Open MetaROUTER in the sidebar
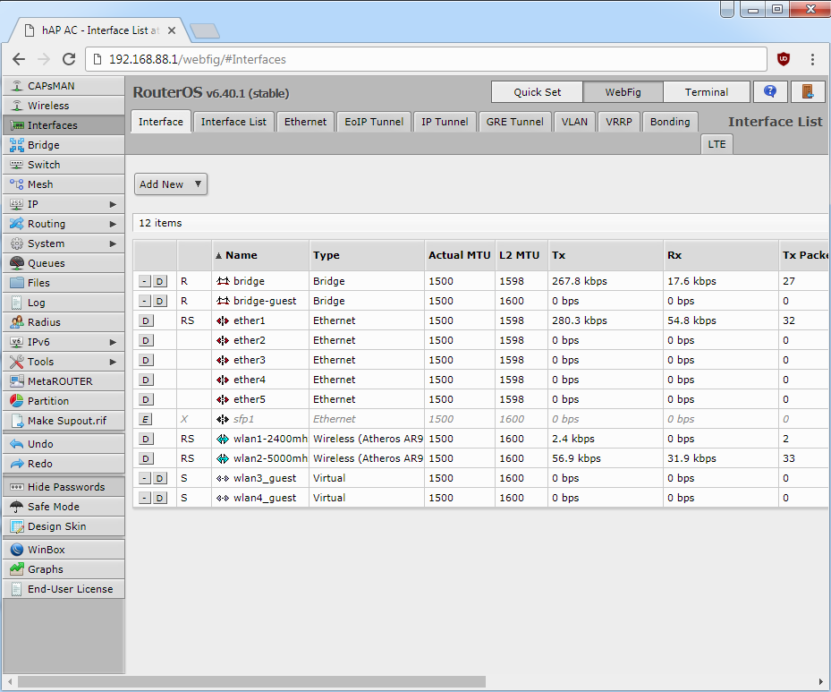831x692 pixels. click(64, 381)
